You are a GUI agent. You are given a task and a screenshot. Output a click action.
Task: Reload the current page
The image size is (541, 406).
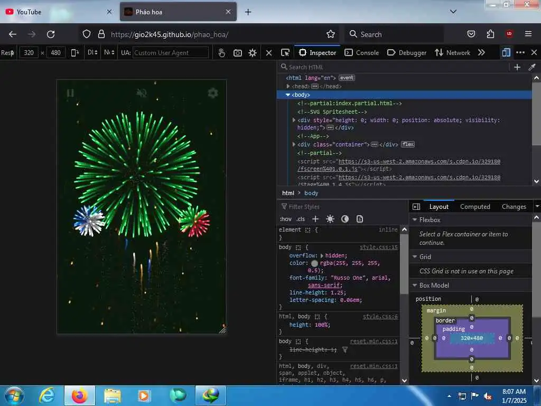tap(51, 34)
